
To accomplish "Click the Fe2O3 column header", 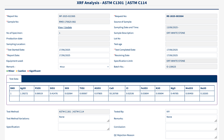I will pos(147,88).
